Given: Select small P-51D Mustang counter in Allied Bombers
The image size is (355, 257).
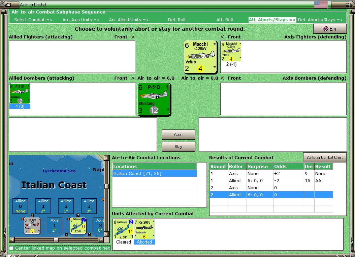Looking at the screenshot, I should coord(20,93).
